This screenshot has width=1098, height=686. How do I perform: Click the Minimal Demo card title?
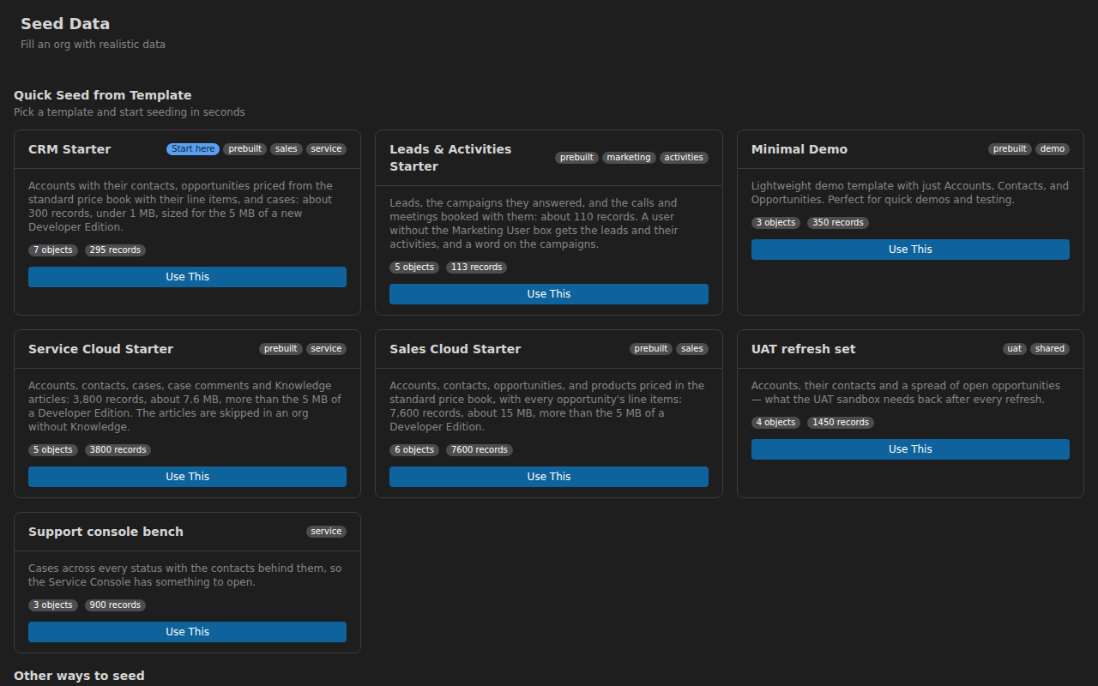pyautogui.click(x=799, y=149)
